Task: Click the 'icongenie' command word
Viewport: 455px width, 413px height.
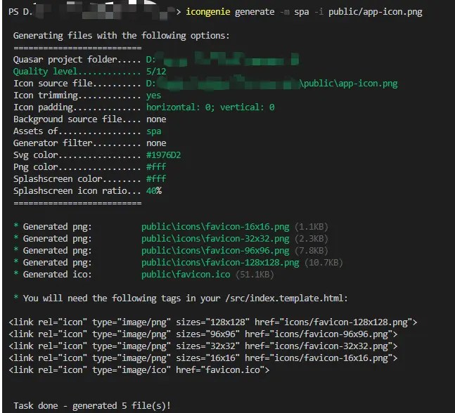Action: [x=208, y=12]
